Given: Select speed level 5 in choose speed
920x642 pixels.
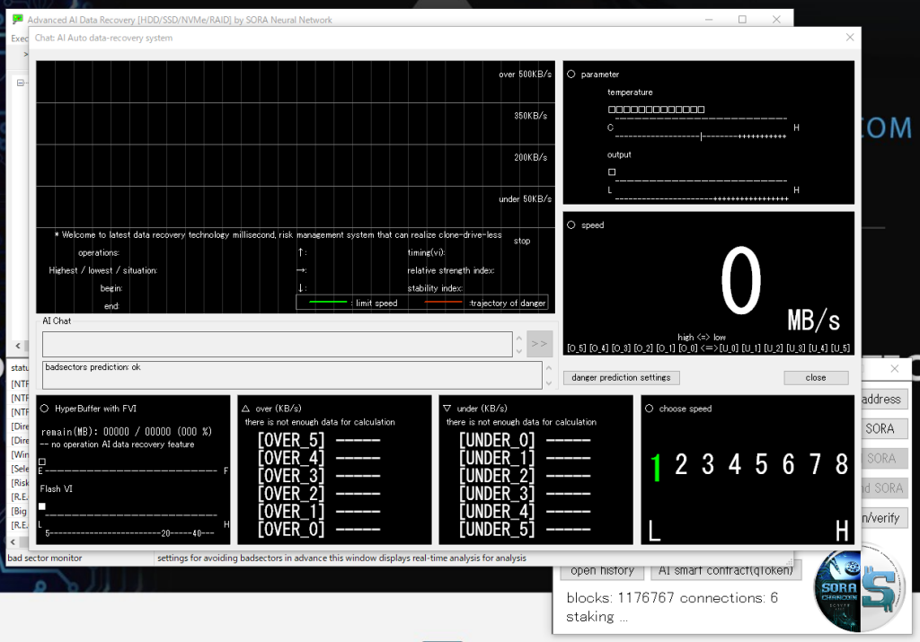Looking at the screenshot, I should [761, 465].
